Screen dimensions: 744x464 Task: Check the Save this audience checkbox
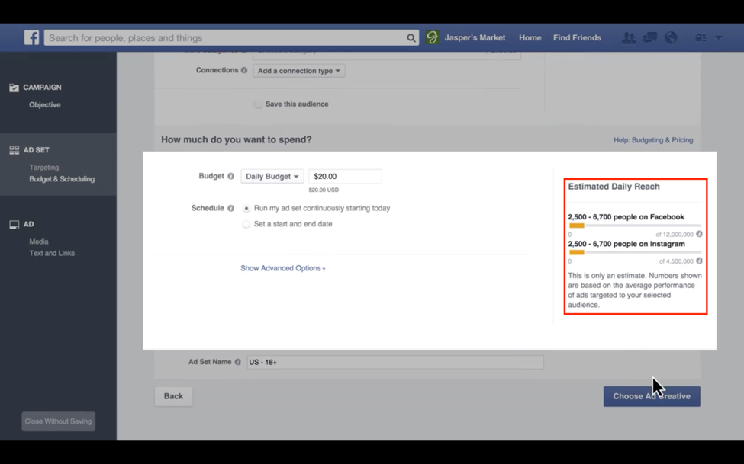click(x=258, y=104)
